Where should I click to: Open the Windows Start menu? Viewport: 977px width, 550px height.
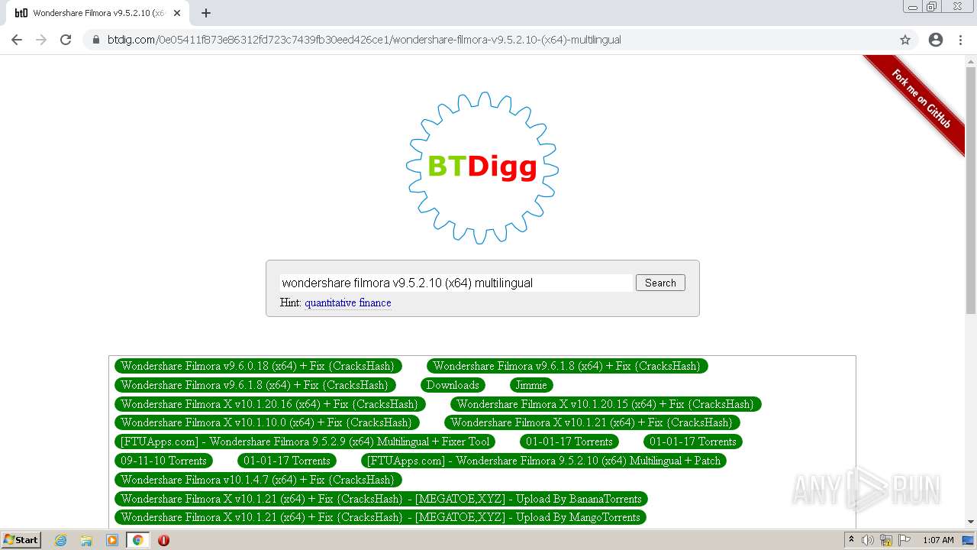21,540
